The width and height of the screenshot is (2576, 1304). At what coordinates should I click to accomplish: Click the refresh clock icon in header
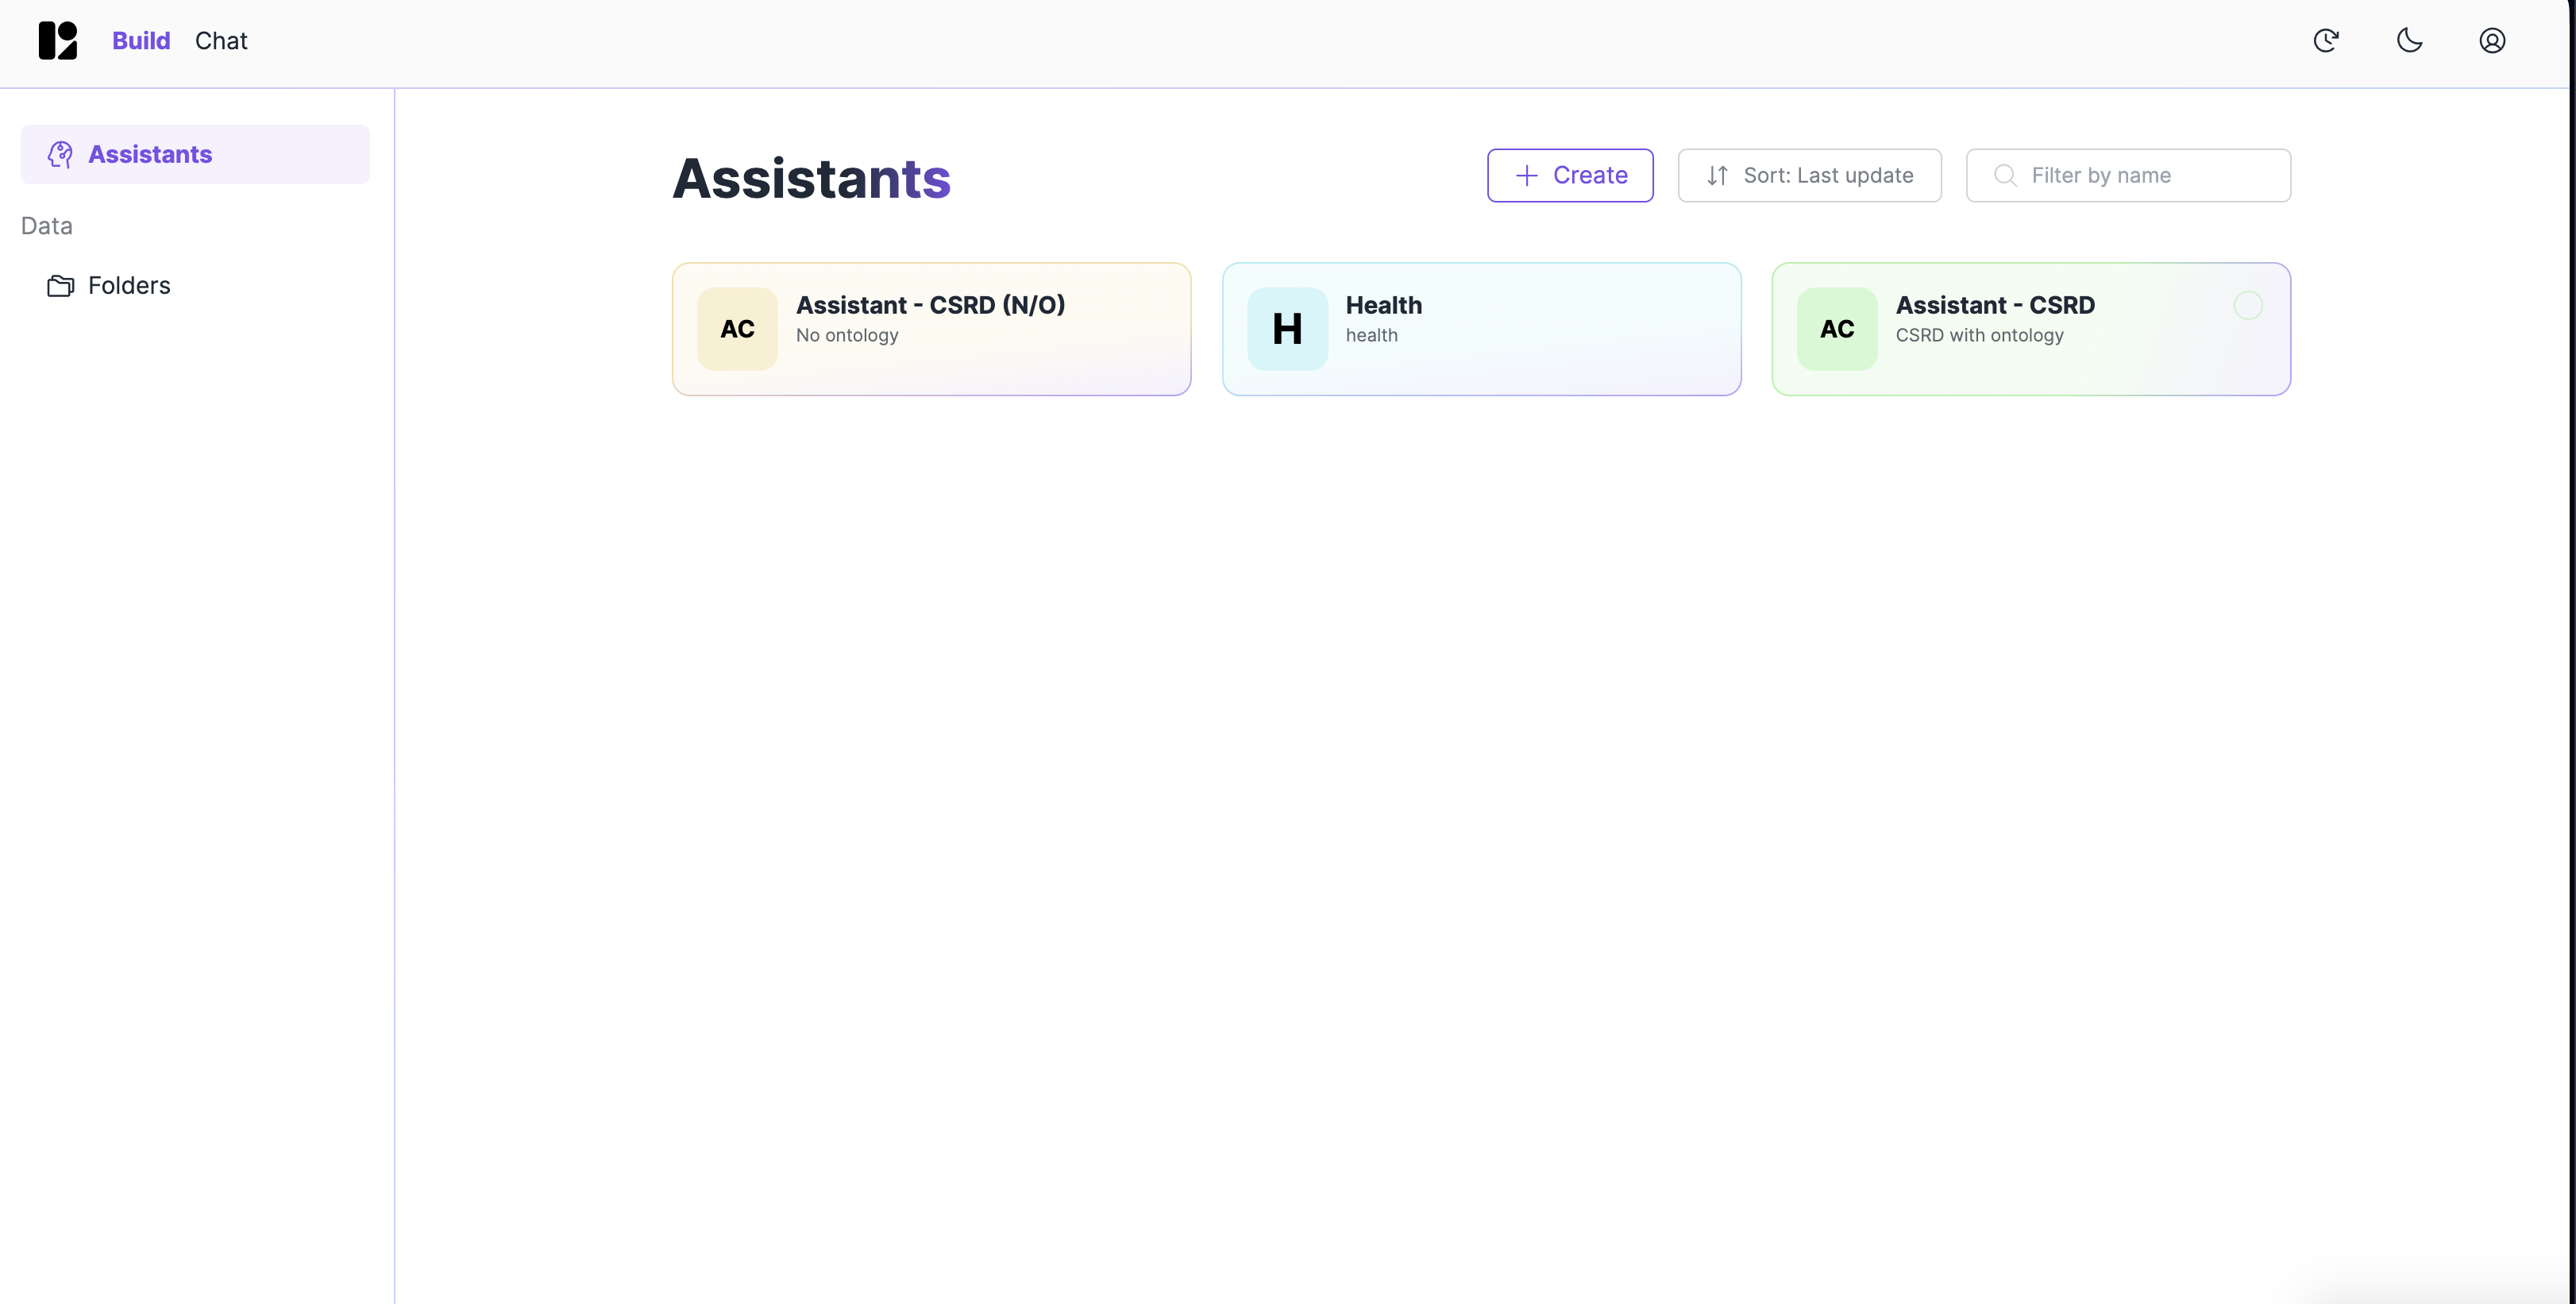(x=2326, y=41)
